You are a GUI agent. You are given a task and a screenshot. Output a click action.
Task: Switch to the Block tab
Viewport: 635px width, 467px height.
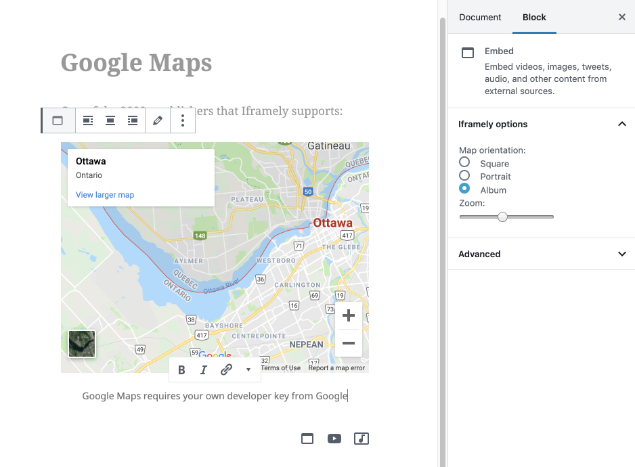(x=534, y=18)
